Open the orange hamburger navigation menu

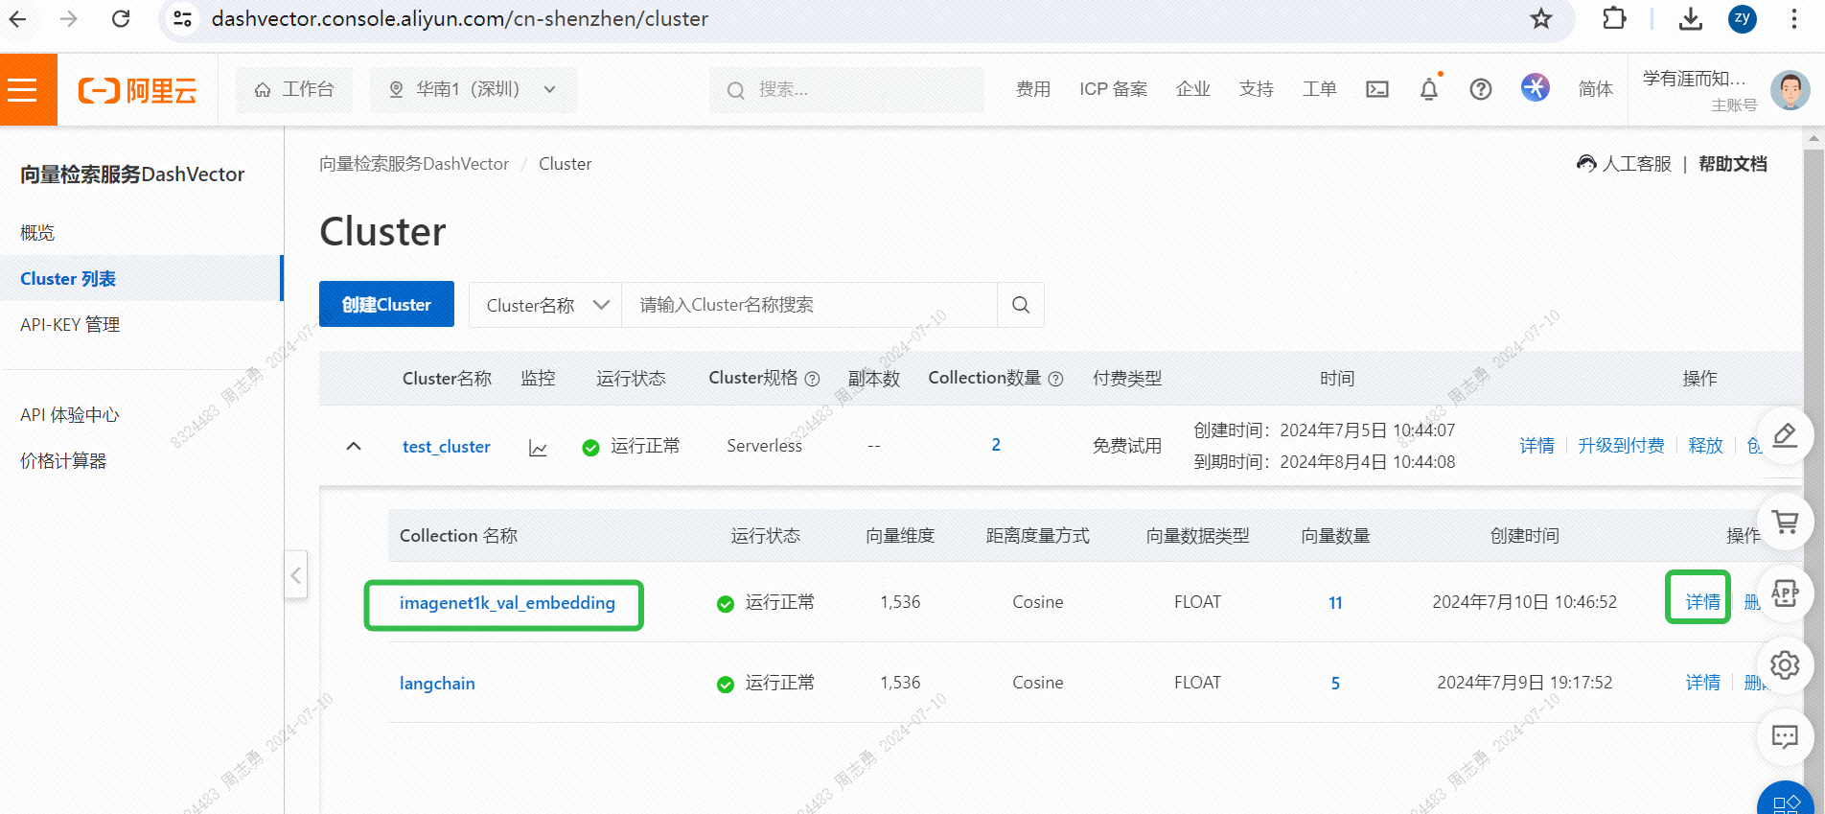point(22,89)
